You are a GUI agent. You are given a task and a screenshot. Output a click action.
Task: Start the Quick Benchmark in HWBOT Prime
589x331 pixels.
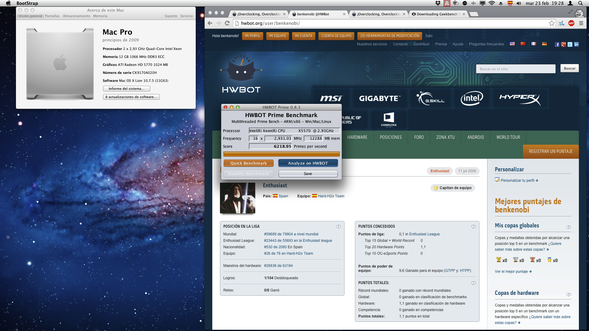coord(248,163)
